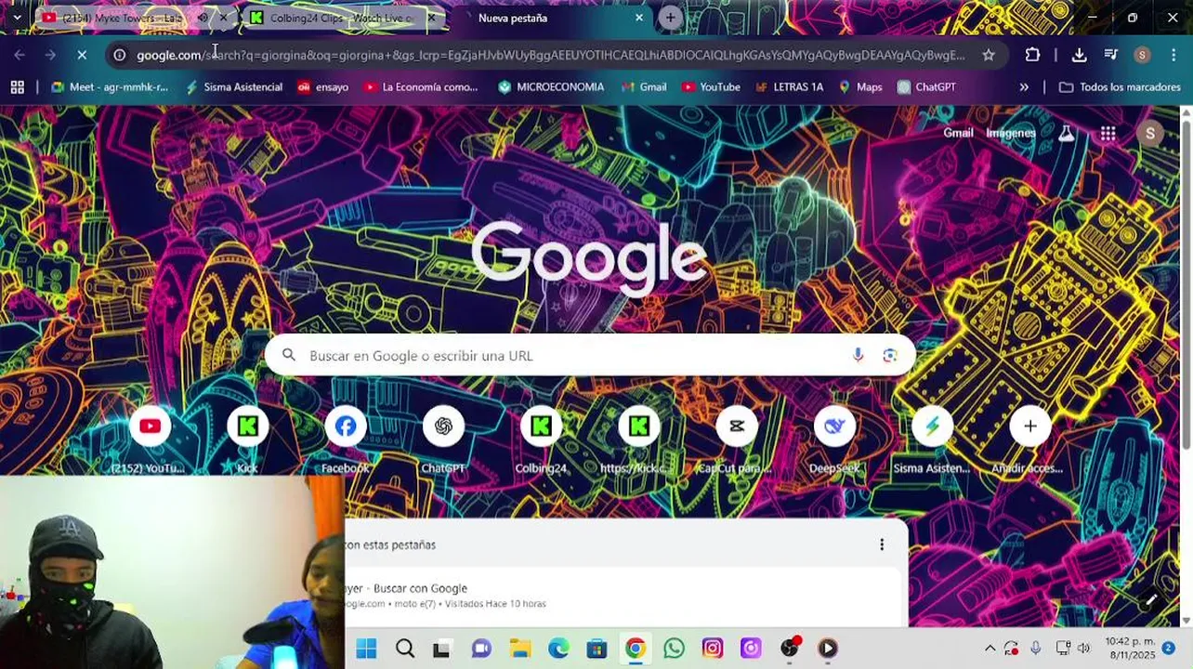
Task: Switch to the Colbing24 Clips tab
Action: (x=342, y=18)
